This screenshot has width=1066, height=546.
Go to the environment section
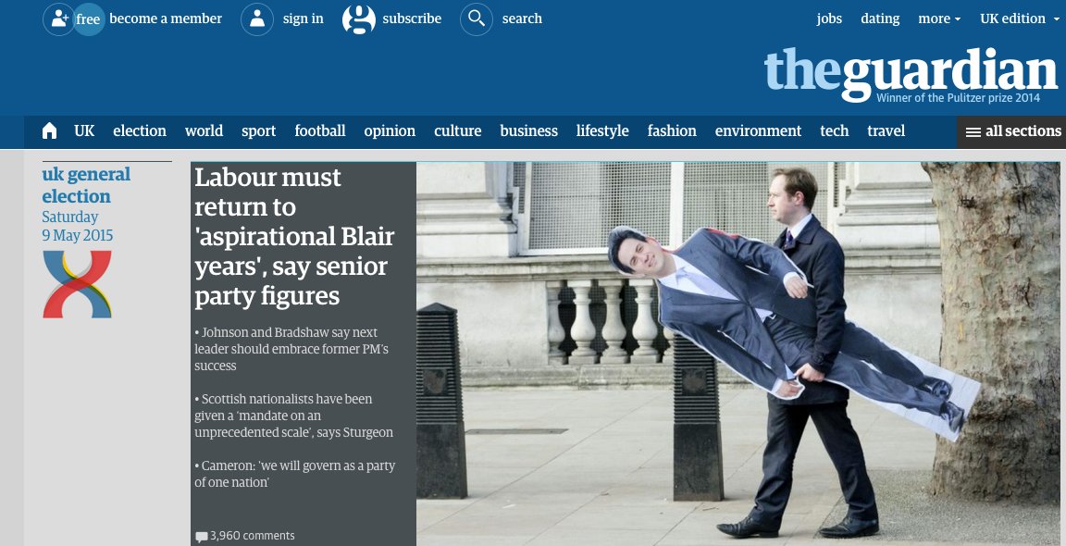point(758,130)
